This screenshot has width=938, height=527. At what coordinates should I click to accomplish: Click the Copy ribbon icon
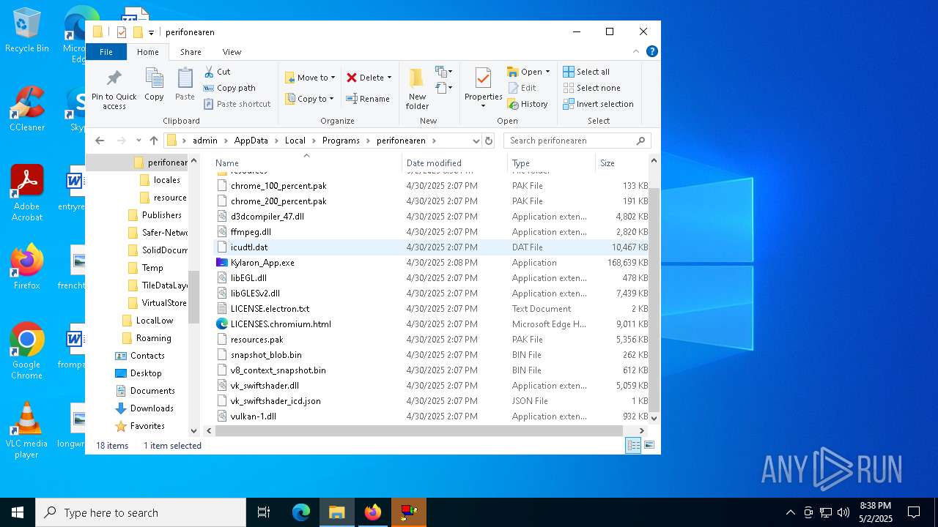154,84
